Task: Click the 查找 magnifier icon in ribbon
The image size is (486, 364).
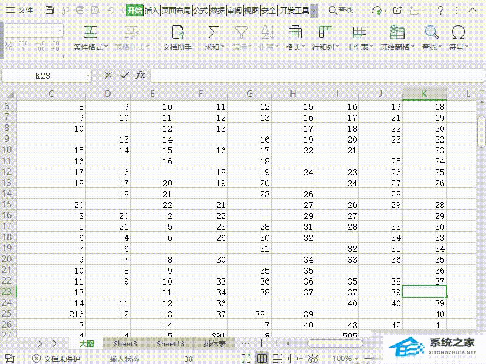Action: click(x=431, y=33)
